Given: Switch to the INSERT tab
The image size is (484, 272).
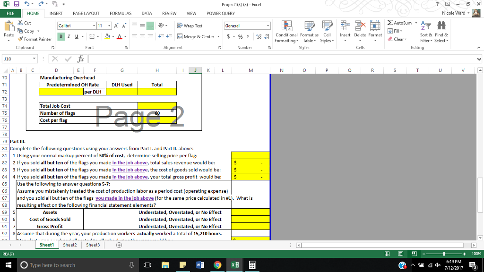Looking at the screenshot, I should [56, 13].
